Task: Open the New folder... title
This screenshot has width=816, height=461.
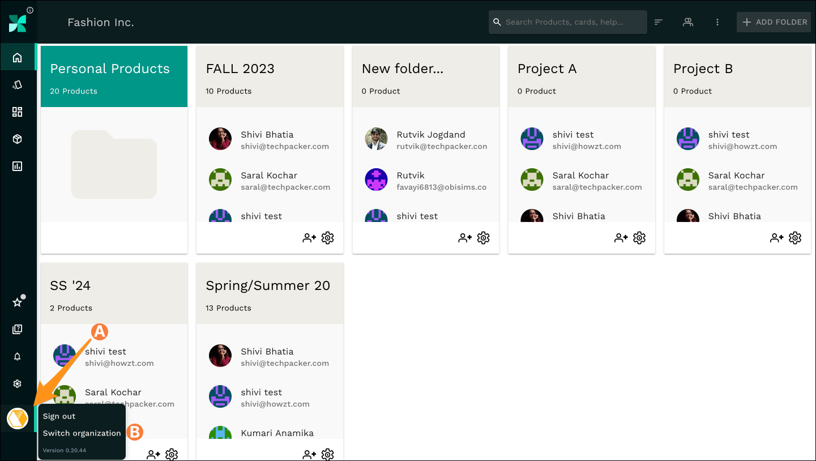Action: pos(403,69)
